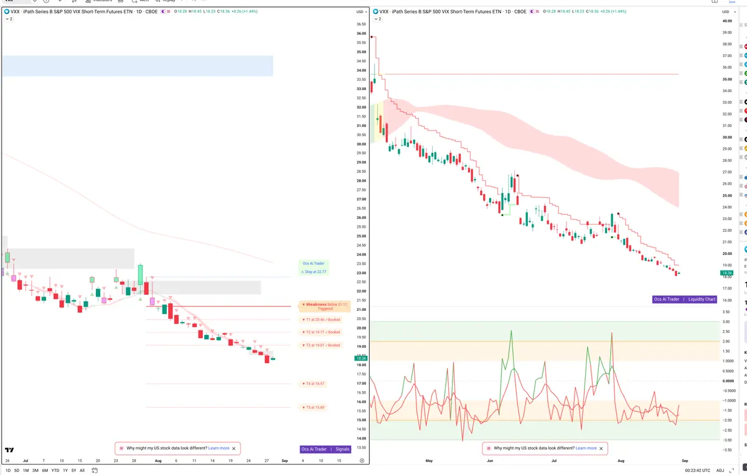Image resolution: width=747 pixels, height=475 pixels.
Task: Select the 1Y time range
Action: (x=65, y=471)
